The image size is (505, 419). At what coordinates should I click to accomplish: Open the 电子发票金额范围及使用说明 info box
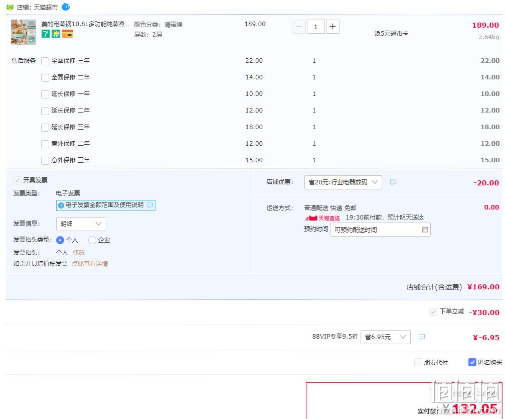106,205
